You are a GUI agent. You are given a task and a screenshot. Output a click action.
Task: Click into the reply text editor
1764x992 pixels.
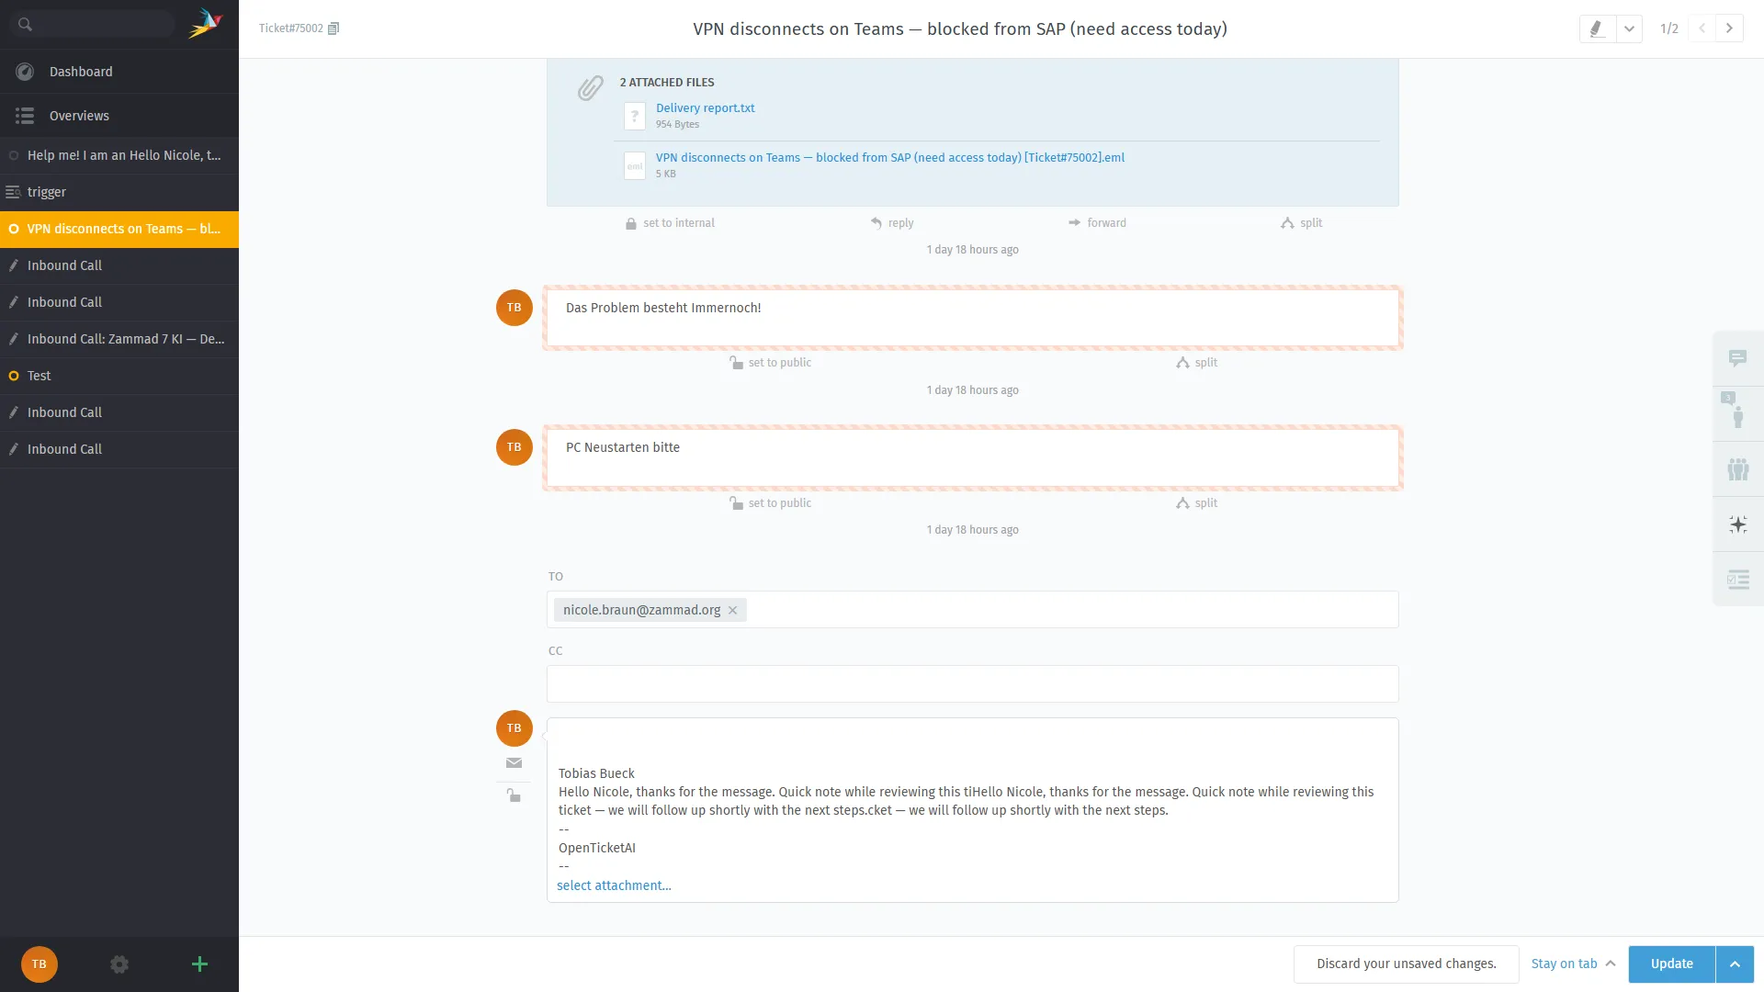coord(973,799)
